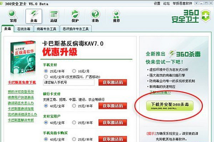Open the 卡巴斯基解决专版 link
Image resolution: width=214 pixels, height=142 pixels.
coord(21,120)
